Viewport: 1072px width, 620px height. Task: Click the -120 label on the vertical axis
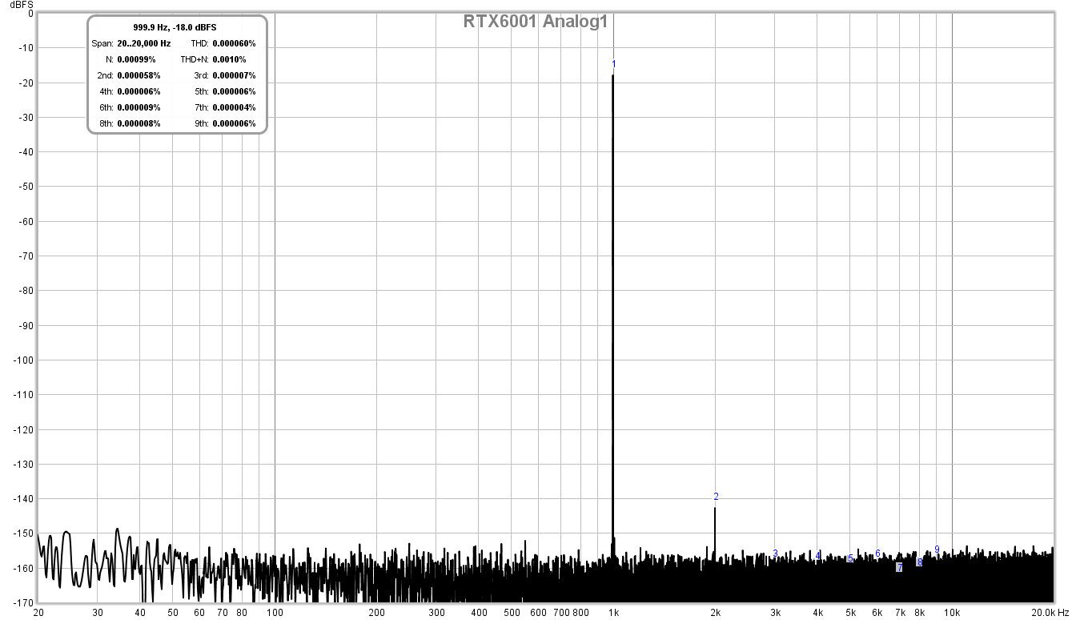[24, 429]
